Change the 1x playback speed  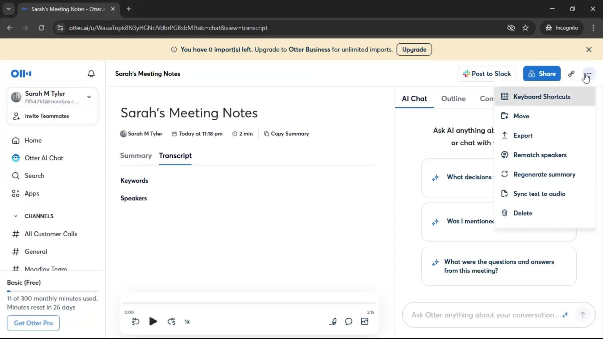click(187, 322)
